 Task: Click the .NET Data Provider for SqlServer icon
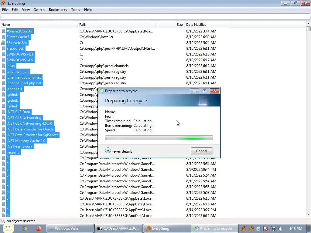click(3, 135)
